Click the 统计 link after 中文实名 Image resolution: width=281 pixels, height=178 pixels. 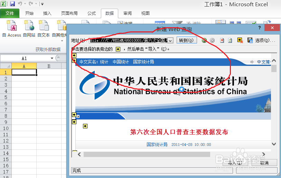click(x=104, y=62)
